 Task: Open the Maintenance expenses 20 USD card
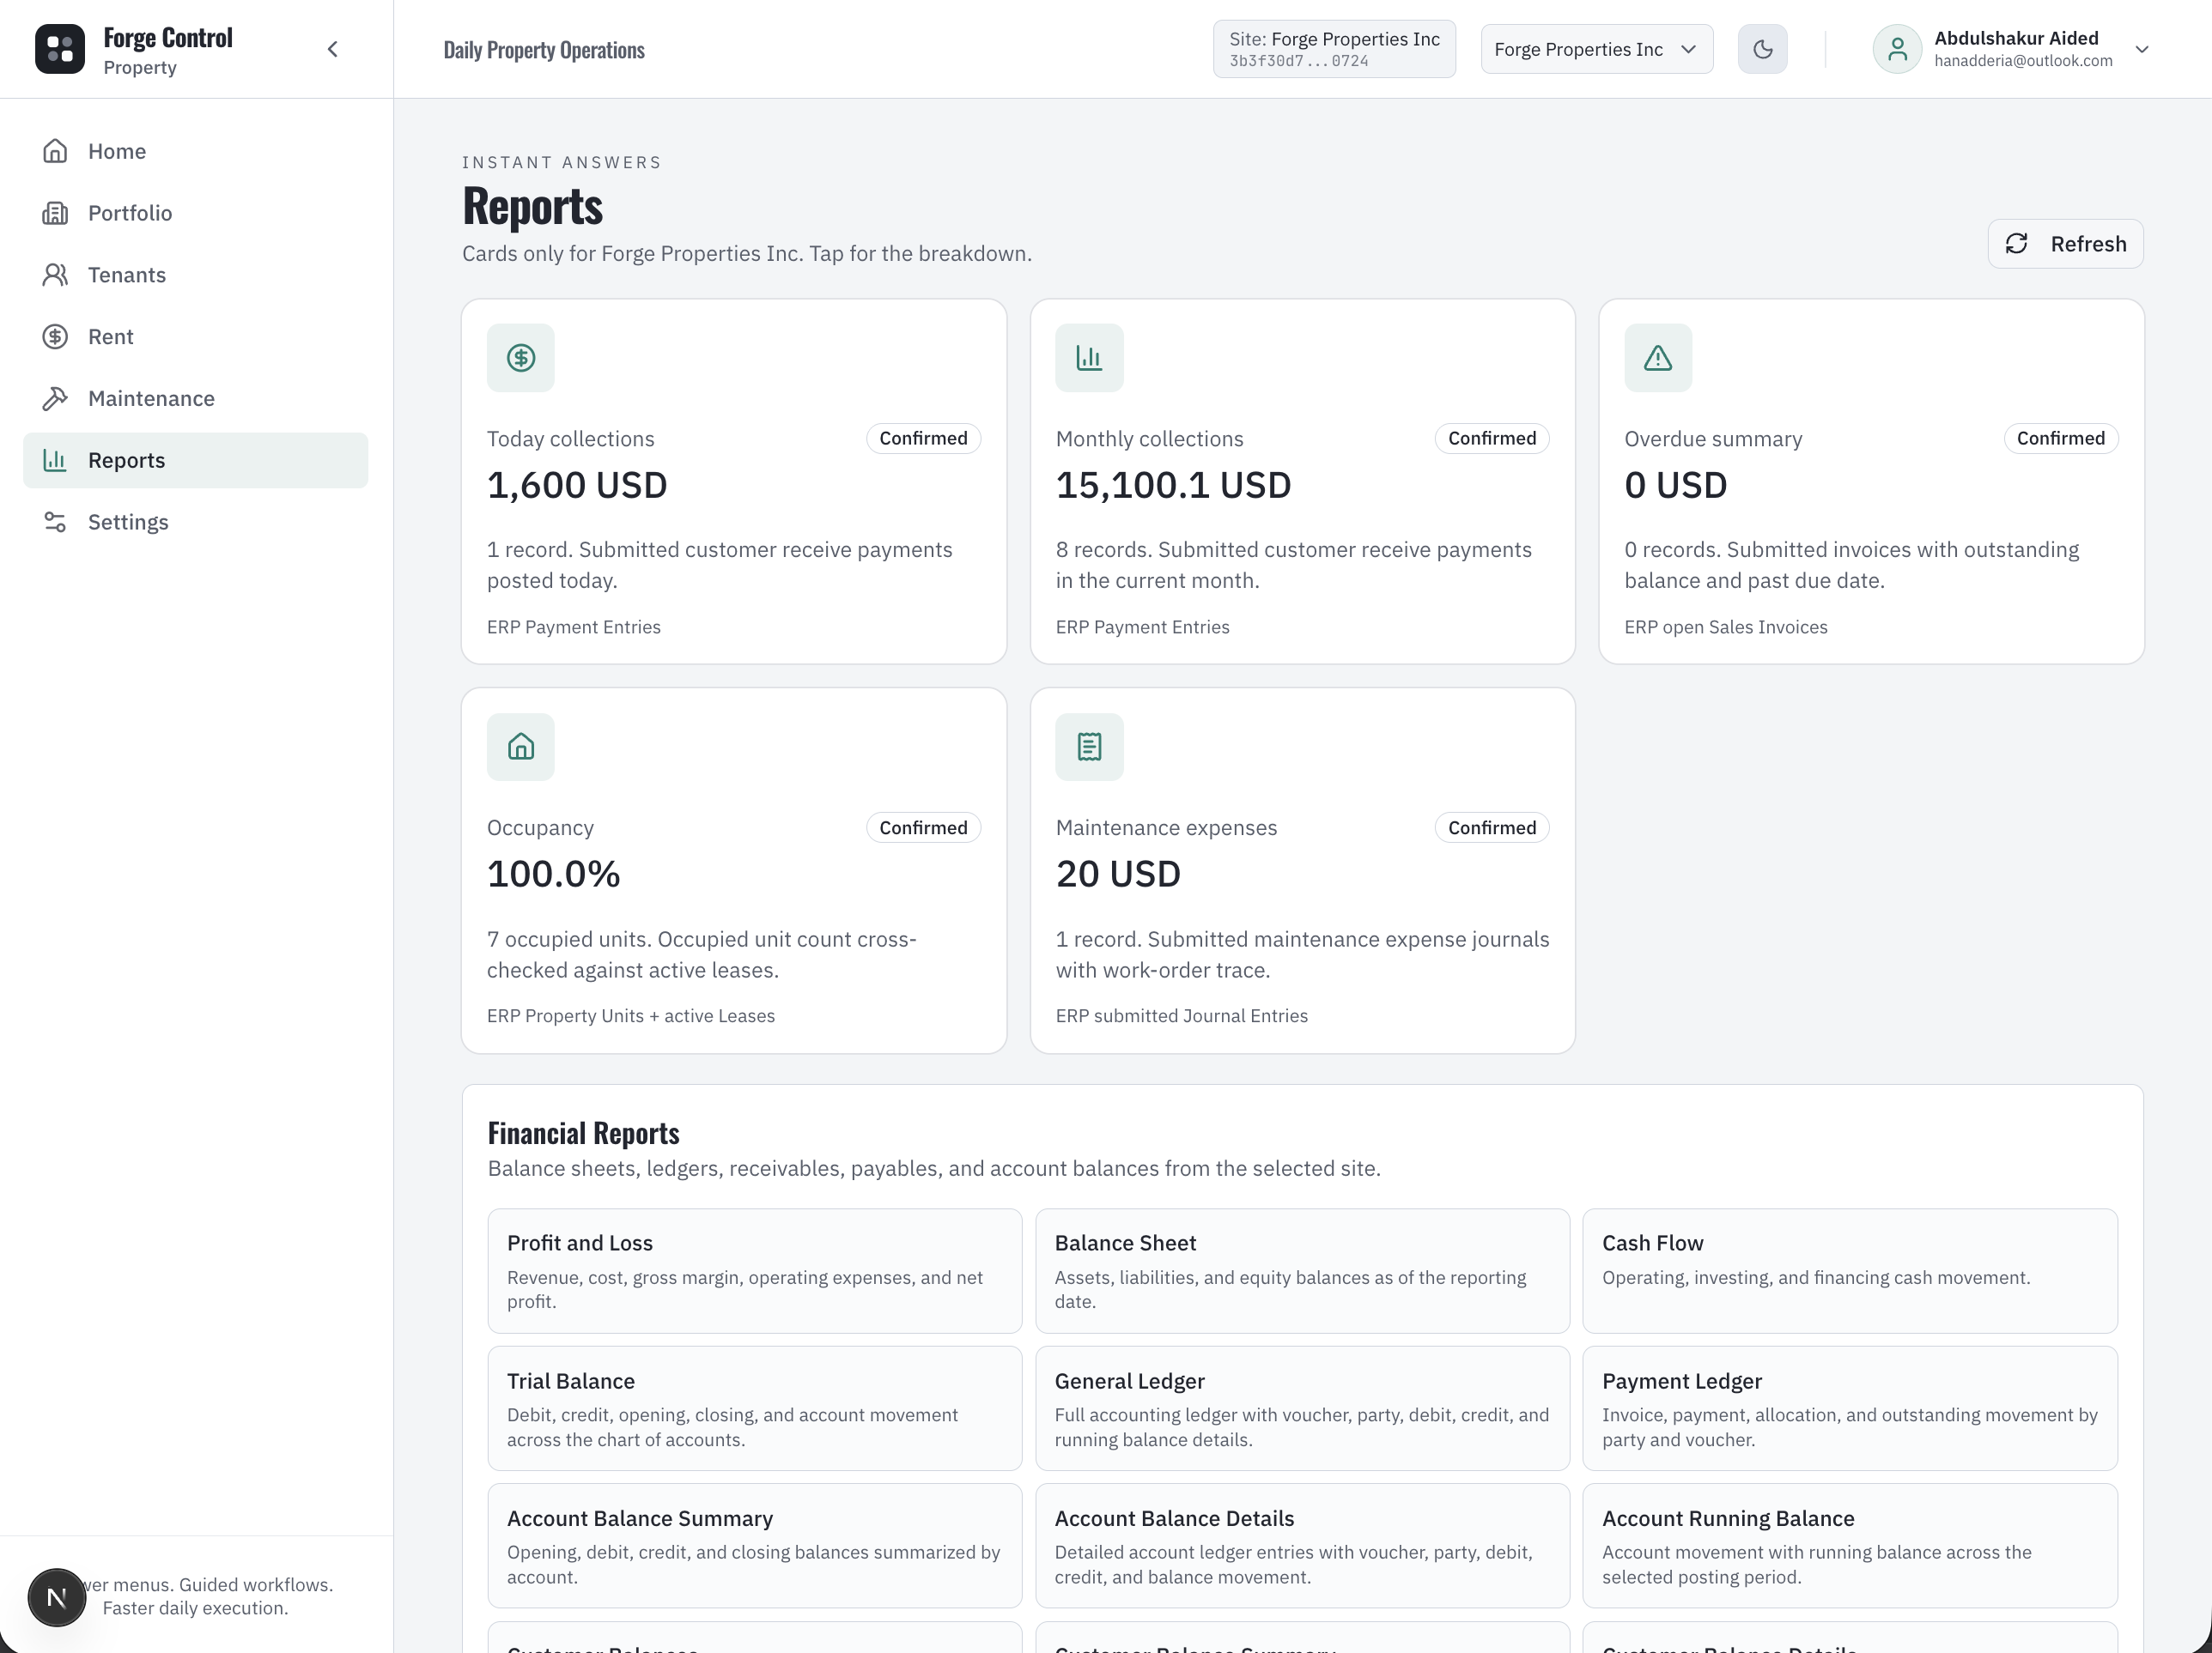[1302, 870]
